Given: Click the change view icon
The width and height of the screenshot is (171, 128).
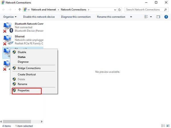Looking at the screenshot, I should point(146,17).
